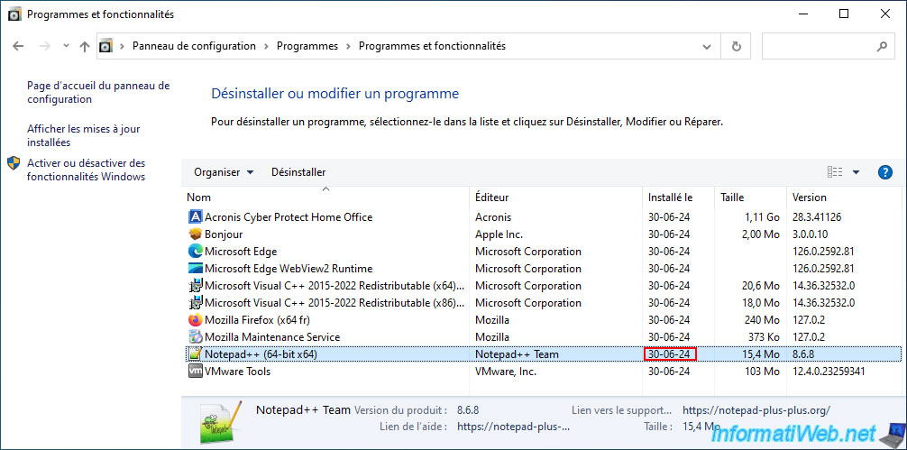Click the support link notepad-plus-plus.org
The width and height of the screenshot is (907, 450).
coord(756,410)
